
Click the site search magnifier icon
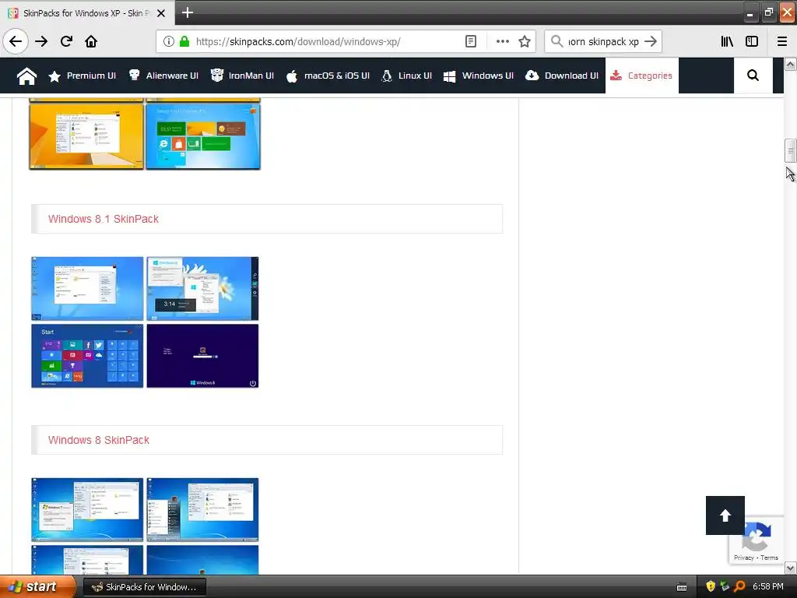[x=753, y=76]
